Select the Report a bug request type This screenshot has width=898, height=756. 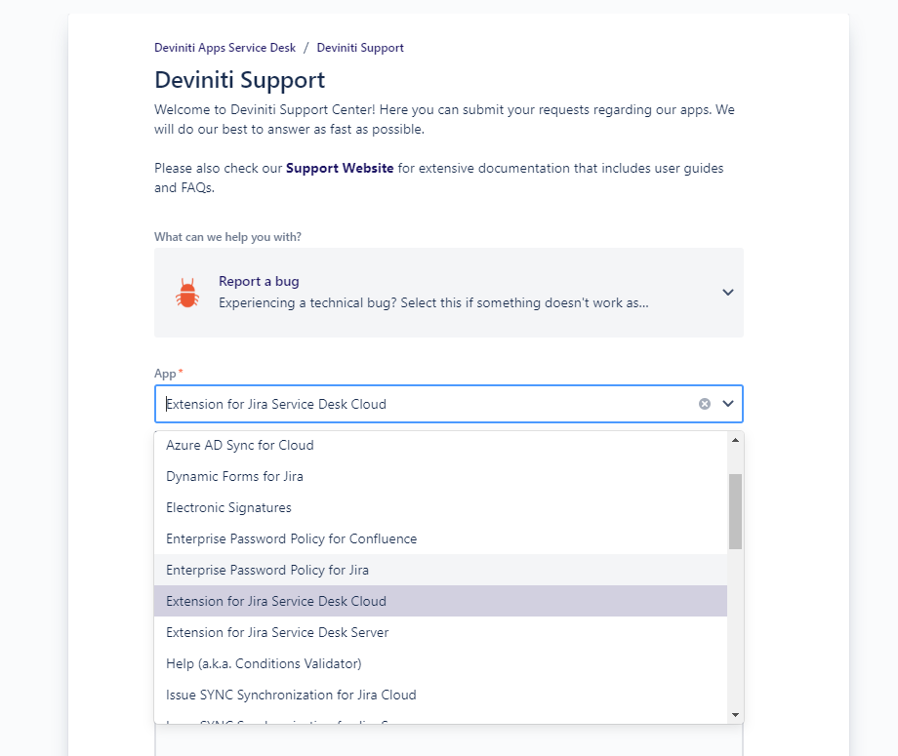pos(449,293)
